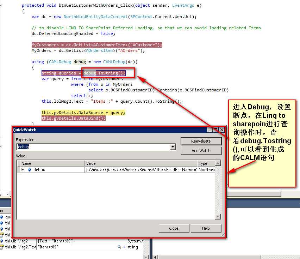Screen dimensions: 300x259
Task: Select the this.lblMsg2 watch row name
Action: (x=17, y=241)
